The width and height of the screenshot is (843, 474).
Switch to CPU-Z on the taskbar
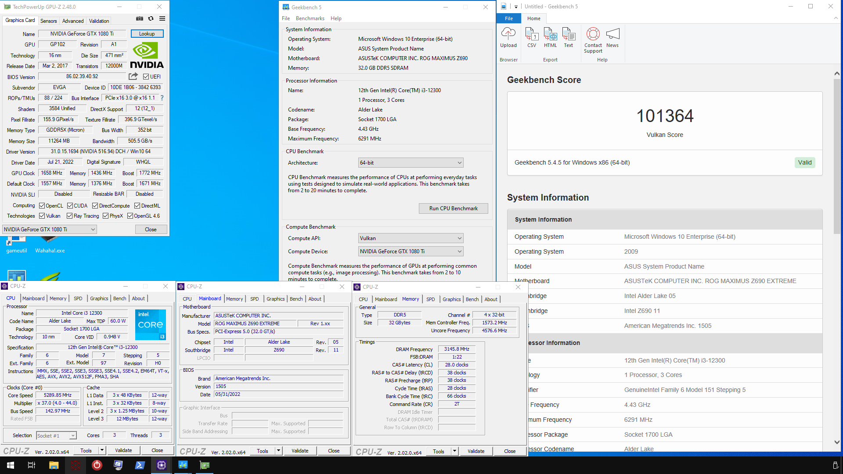coord(162,465)
